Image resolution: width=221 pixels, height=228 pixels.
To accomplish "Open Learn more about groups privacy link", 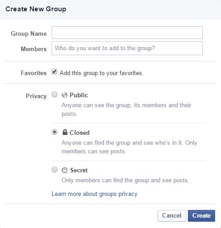I will click(95, 194).
